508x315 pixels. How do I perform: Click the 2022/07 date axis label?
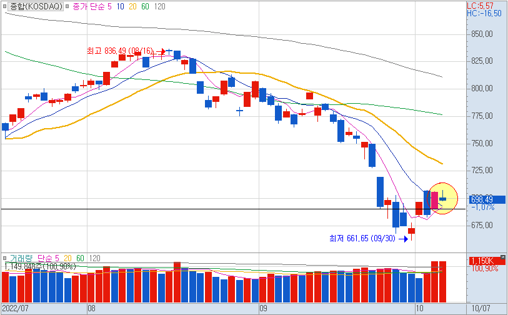(15, 308)
